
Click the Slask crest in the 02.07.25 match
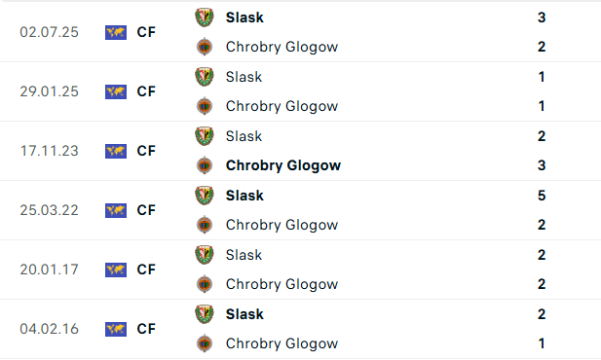coord(205,18)
